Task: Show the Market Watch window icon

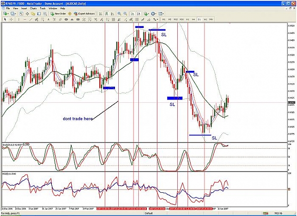Action: (21, 14)
